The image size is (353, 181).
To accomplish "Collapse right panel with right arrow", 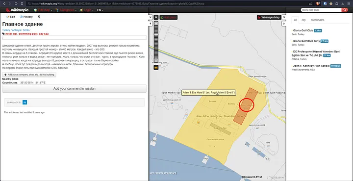I will point(284,23).
